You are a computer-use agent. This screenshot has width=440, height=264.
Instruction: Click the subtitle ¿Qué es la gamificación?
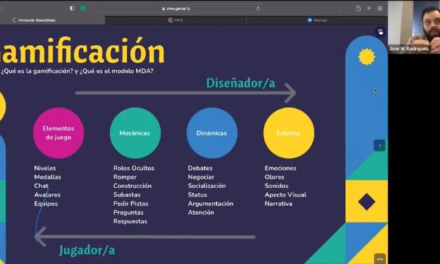(36, 71)
